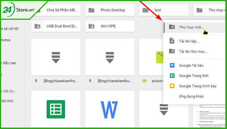Click the file upload icon
227x129 pixels.
pos(172,41)
